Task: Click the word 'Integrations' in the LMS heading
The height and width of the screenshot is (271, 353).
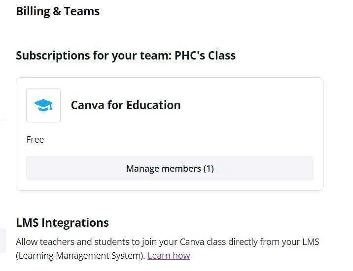Action: click(75, 223)
